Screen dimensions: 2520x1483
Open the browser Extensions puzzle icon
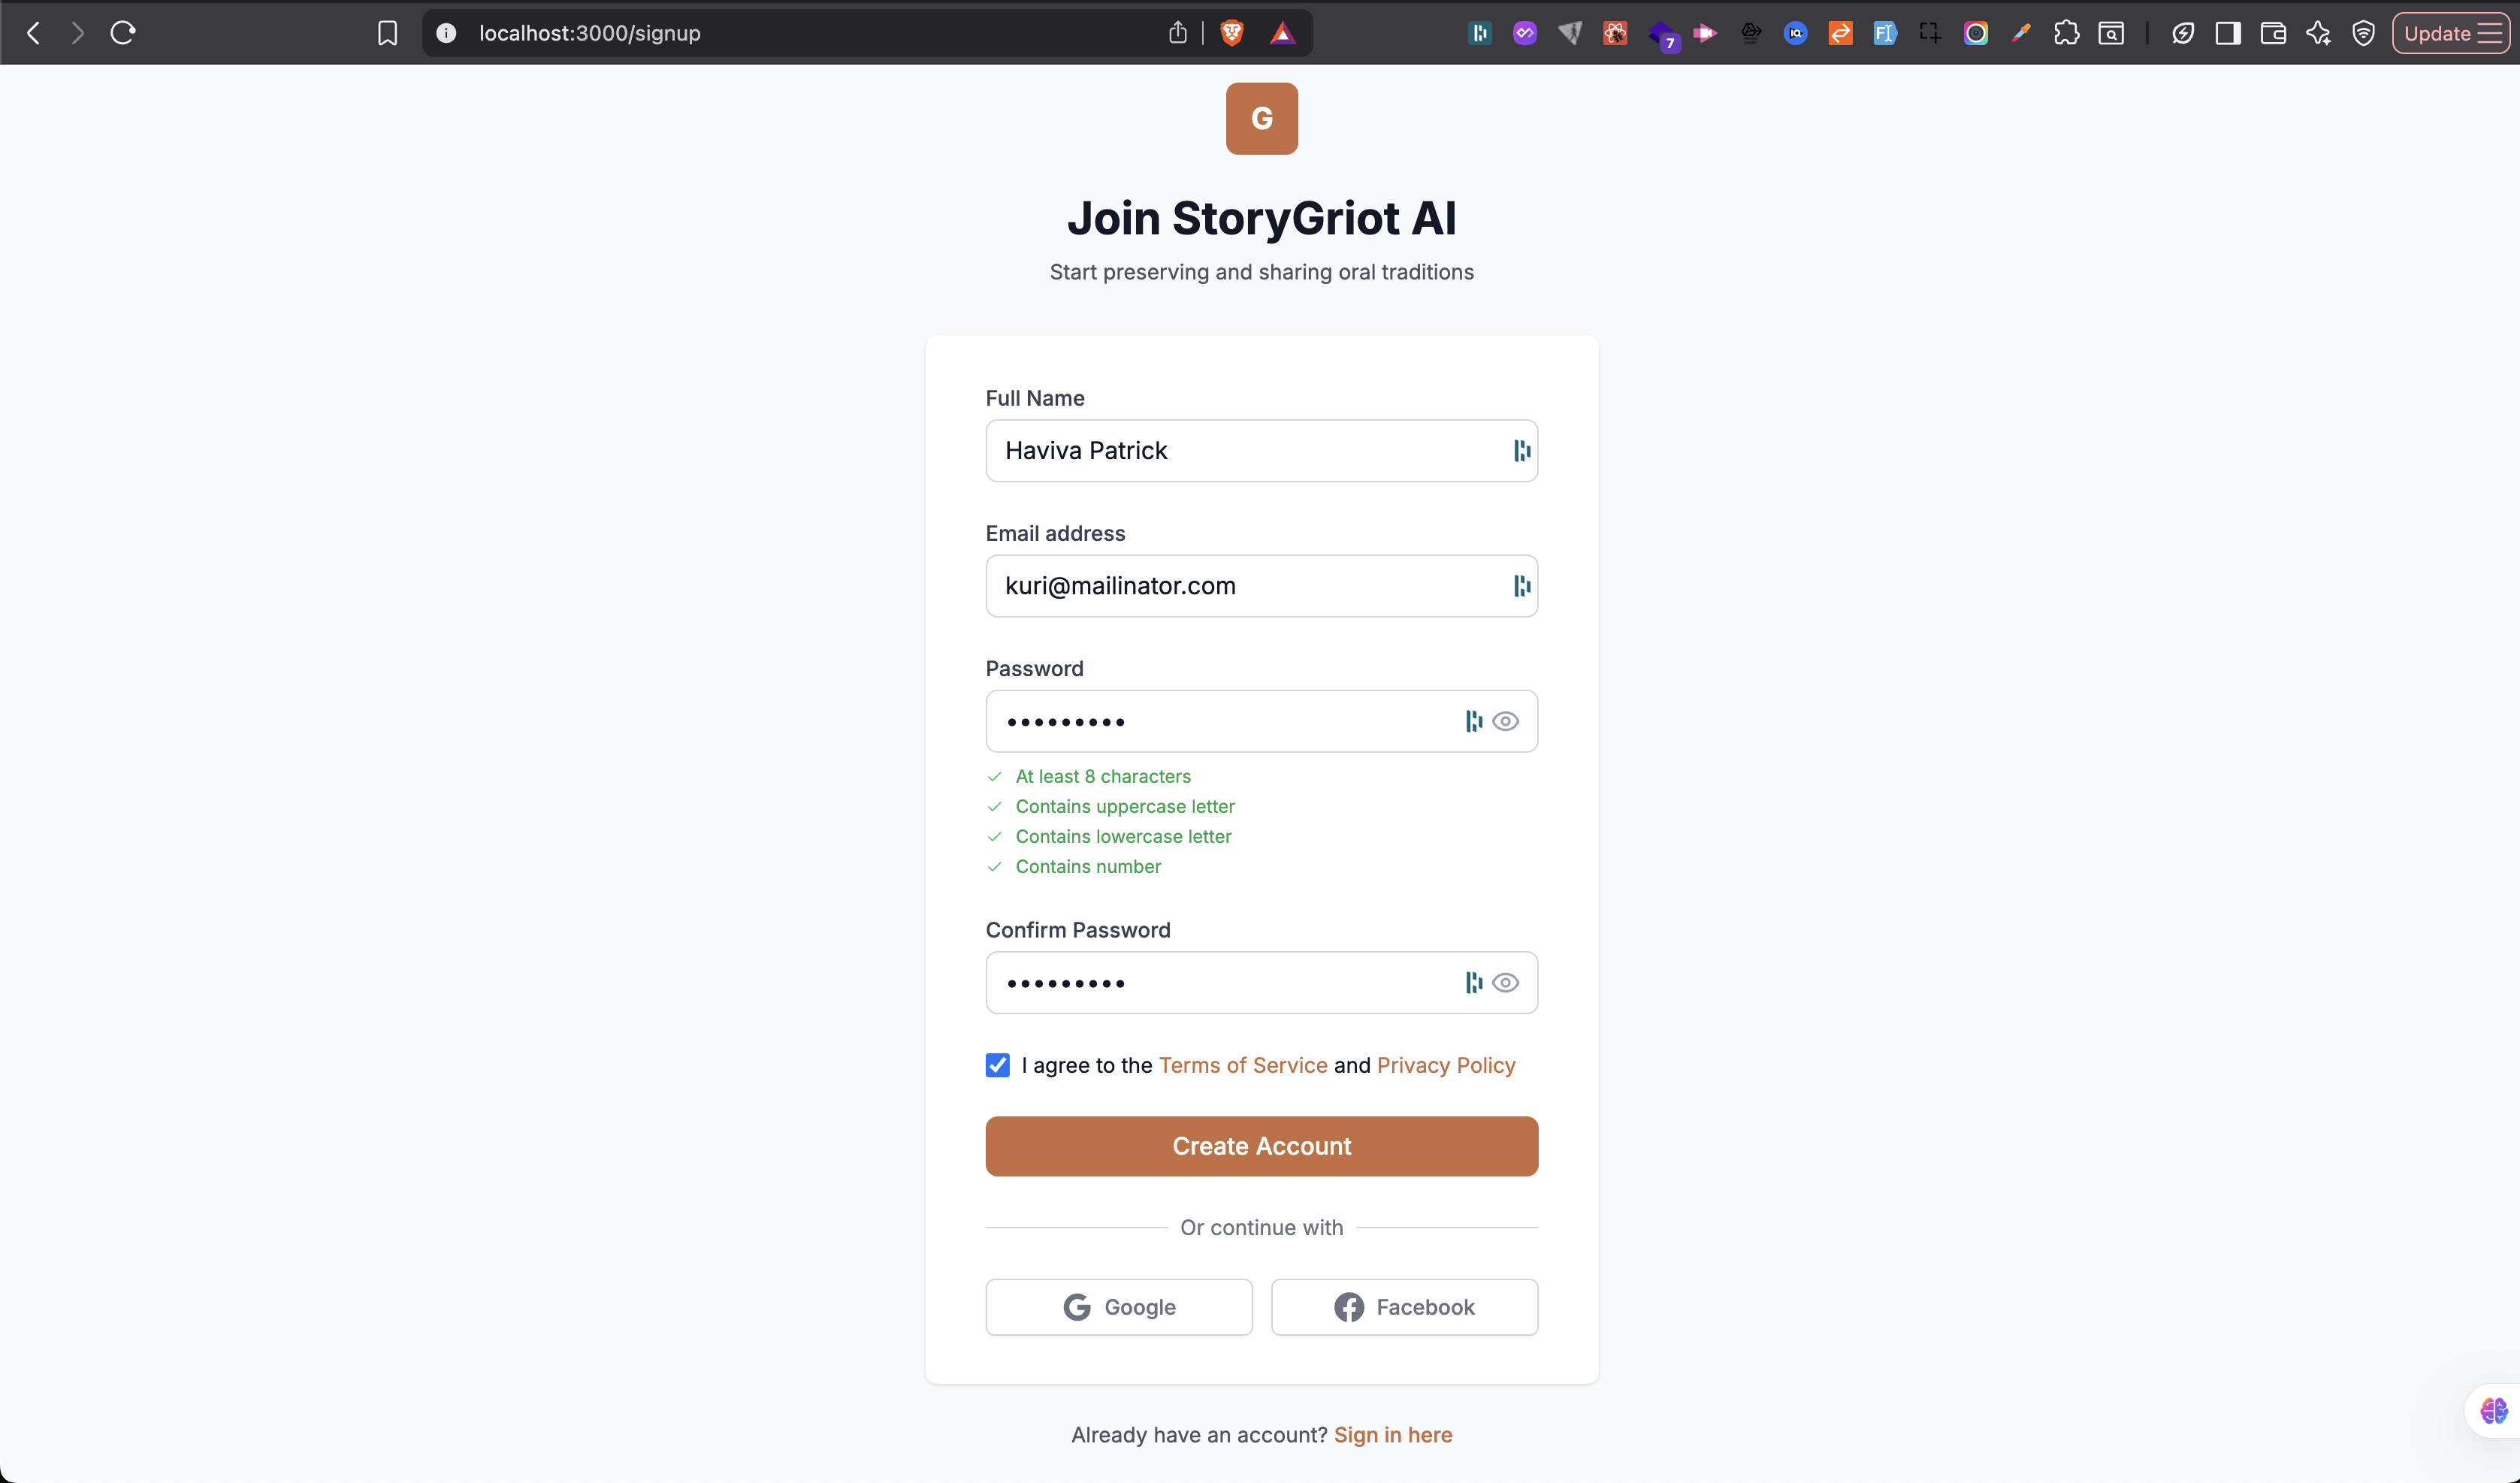[2066, 33]
